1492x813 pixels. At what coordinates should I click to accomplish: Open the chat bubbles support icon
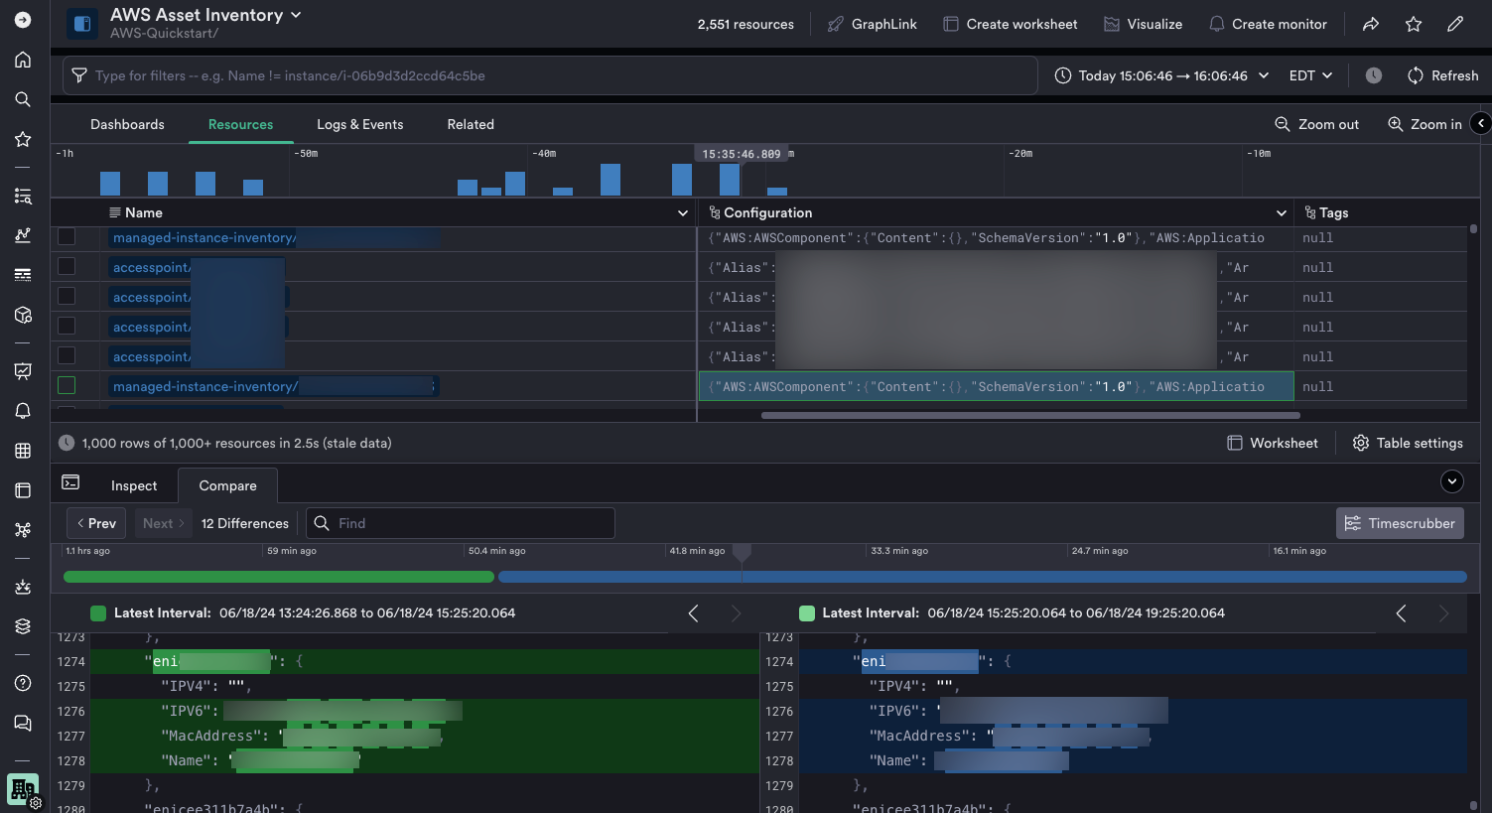tap(23, 723)
